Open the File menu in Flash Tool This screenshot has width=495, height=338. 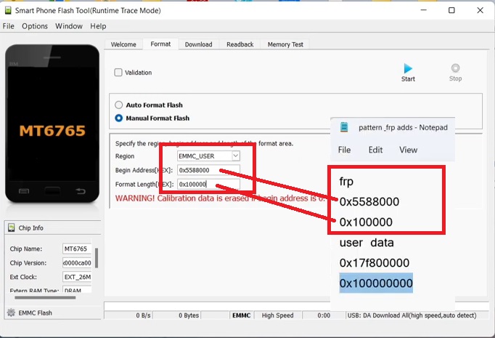tap(8, 26)
